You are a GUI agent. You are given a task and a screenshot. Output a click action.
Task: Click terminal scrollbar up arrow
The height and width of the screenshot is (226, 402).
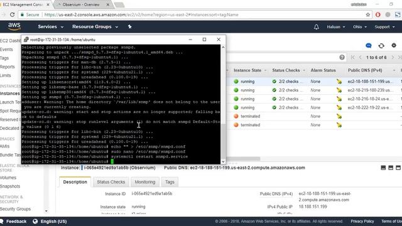pyautogui.click(x=223, y=47)
